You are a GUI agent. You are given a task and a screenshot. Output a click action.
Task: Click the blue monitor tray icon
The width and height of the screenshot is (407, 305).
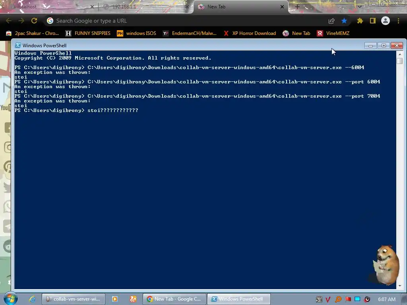tap(357, 299)
